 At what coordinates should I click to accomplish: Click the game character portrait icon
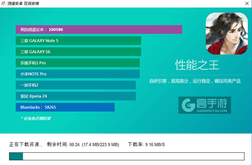pos(227,34)
